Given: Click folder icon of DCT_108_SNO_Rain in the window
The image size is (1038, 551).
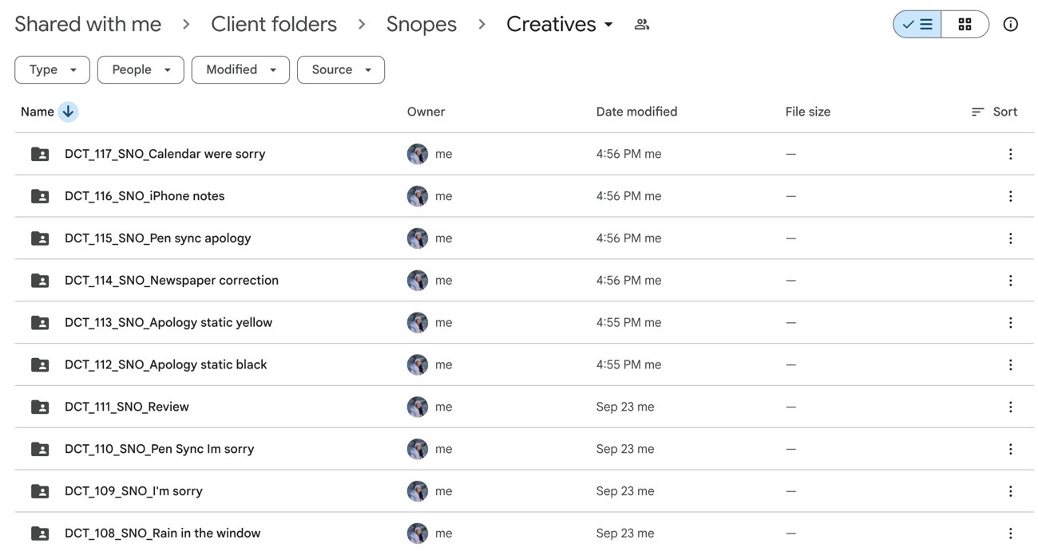Looking at the screenshot, I should pyautogui.click(x=40, y=533).
